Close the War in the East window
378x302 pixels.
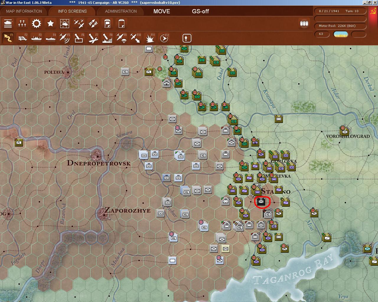[375, 3]
